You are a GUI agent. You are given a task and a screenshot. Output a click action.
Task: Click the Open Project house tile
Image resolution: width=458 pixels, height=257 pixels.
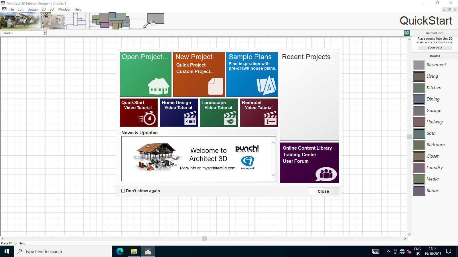145,74
